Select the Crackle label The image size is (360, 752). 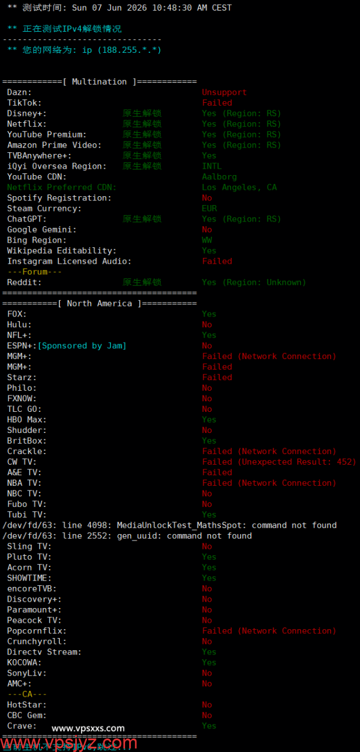[27, 452]
